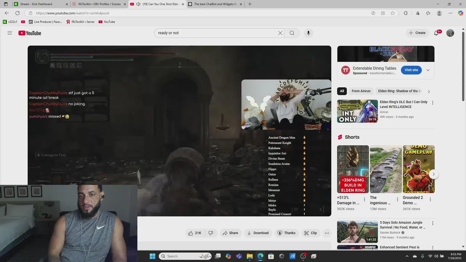Click the Download button
466x262 pixels.
pyautogui.click(x=258, y=233)
